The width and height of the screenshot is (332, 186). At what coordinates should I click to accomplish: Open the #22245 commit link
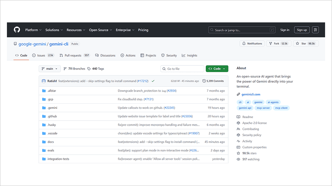[169, 108]
